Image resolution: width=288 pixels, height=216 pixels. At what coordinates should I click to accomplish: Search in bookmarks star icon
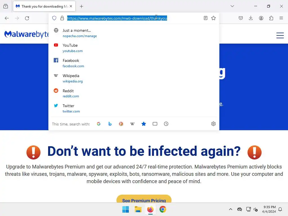pyautogui.click(x=144, y=124)
